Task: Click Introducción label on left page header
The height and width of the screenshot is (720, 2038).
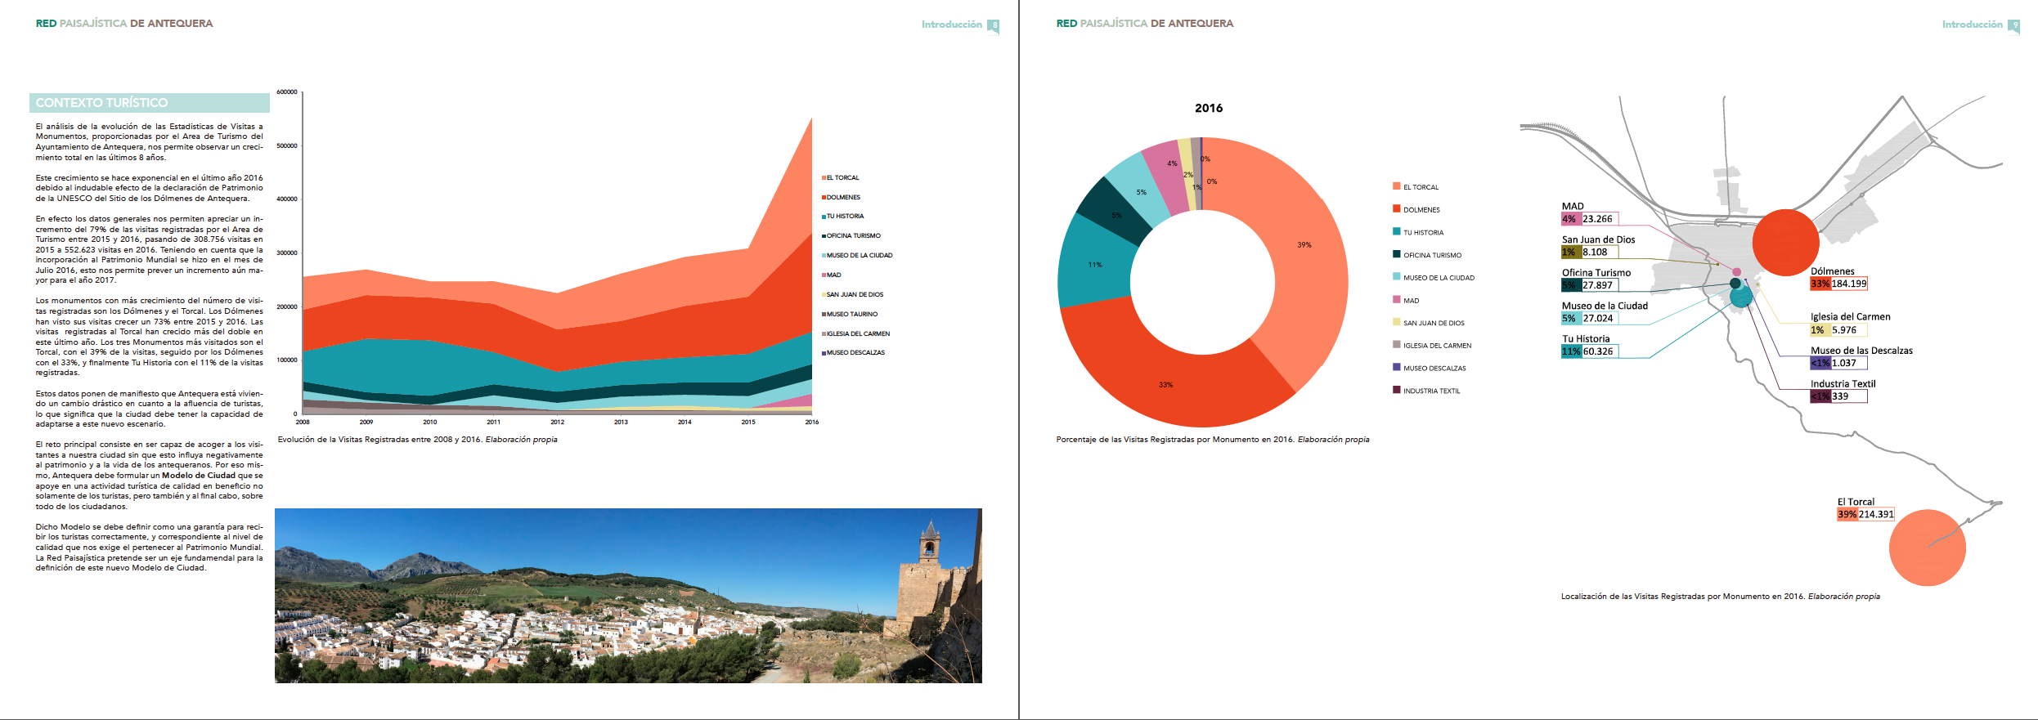Action: (951, 25)
